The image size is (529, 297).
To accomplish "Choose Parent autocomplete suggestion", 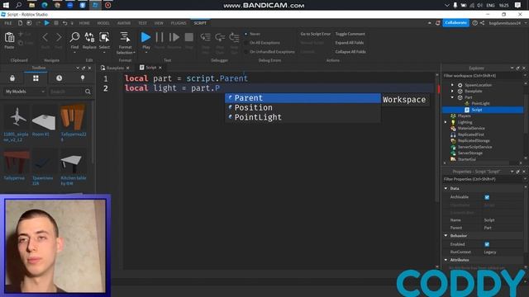I will (303, 98).
